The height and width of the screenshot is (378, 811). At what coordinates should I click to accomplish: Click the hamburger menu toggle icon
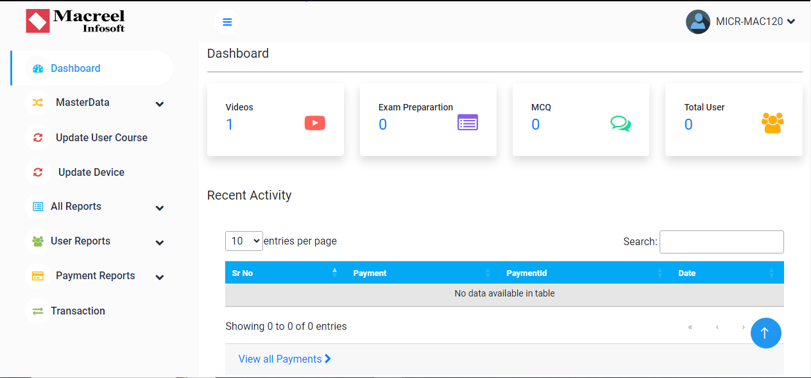(x=227, y=22)
